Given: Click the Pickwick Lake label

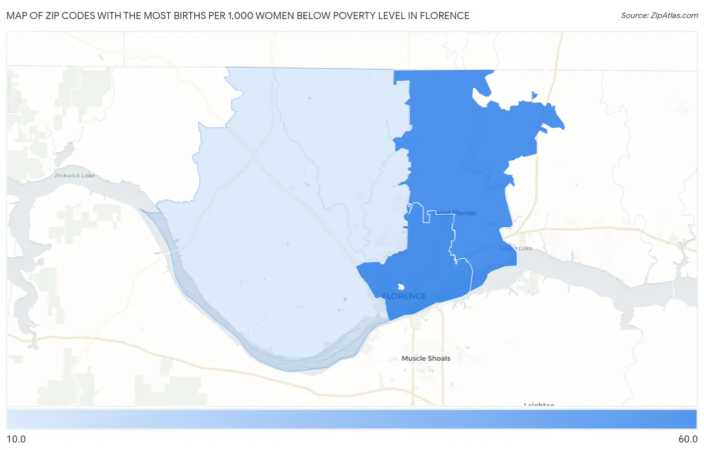Looking at the screenshot, I should click(75, 176).
